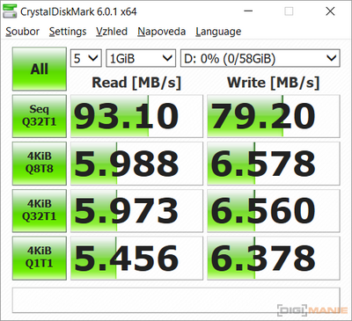Run all benchmarks with the All button

pos(40,69)
